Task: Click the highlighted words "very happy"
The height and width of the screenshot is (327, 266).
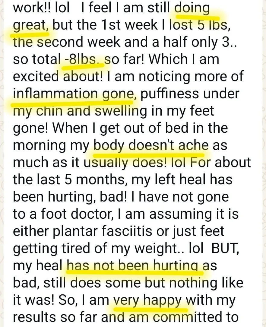Action: pos(147,301)
